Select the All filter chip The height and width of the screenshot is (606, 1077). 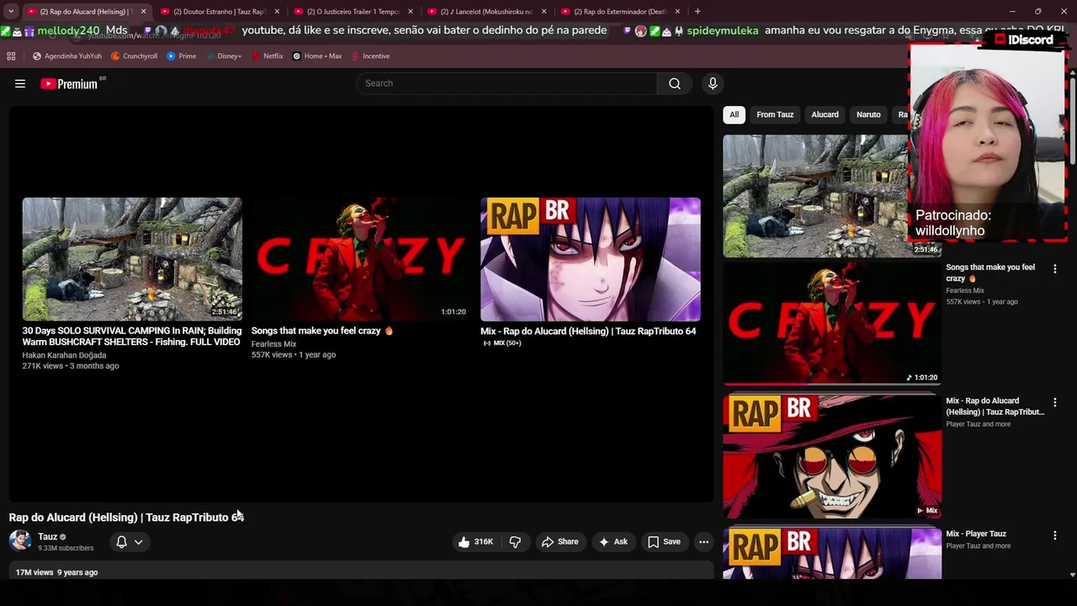pyautogui.click(x=734, y=114)
